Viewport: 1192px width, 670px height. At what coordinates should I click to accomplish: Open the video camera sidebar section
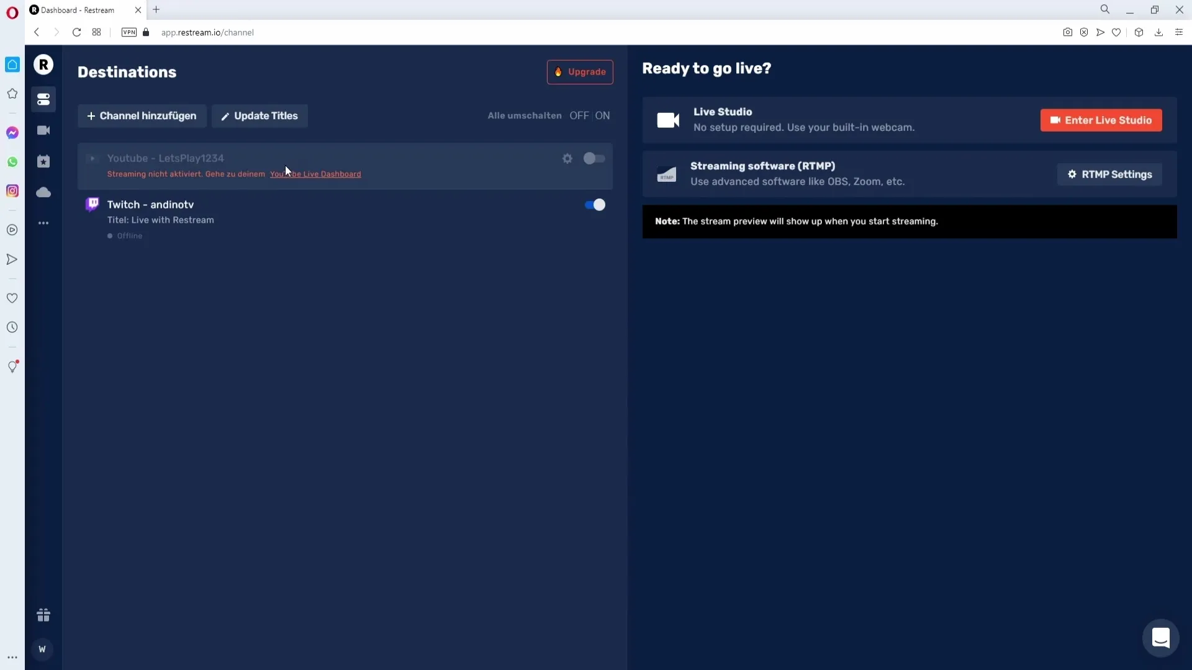point(43,130)
